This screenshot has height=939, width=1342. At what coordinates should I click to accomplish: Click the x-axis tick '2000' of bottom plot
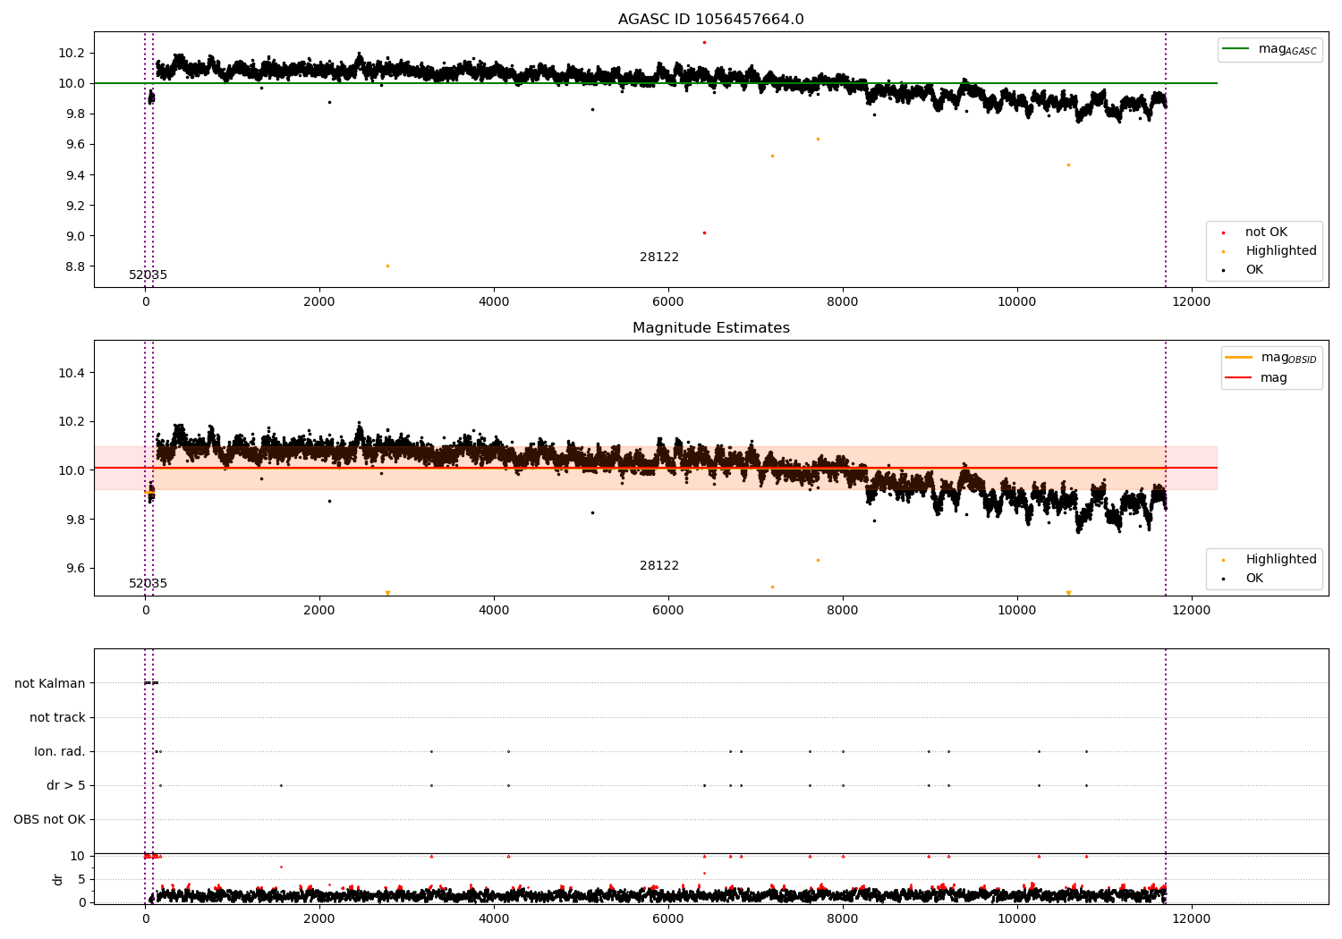(319, 918)
